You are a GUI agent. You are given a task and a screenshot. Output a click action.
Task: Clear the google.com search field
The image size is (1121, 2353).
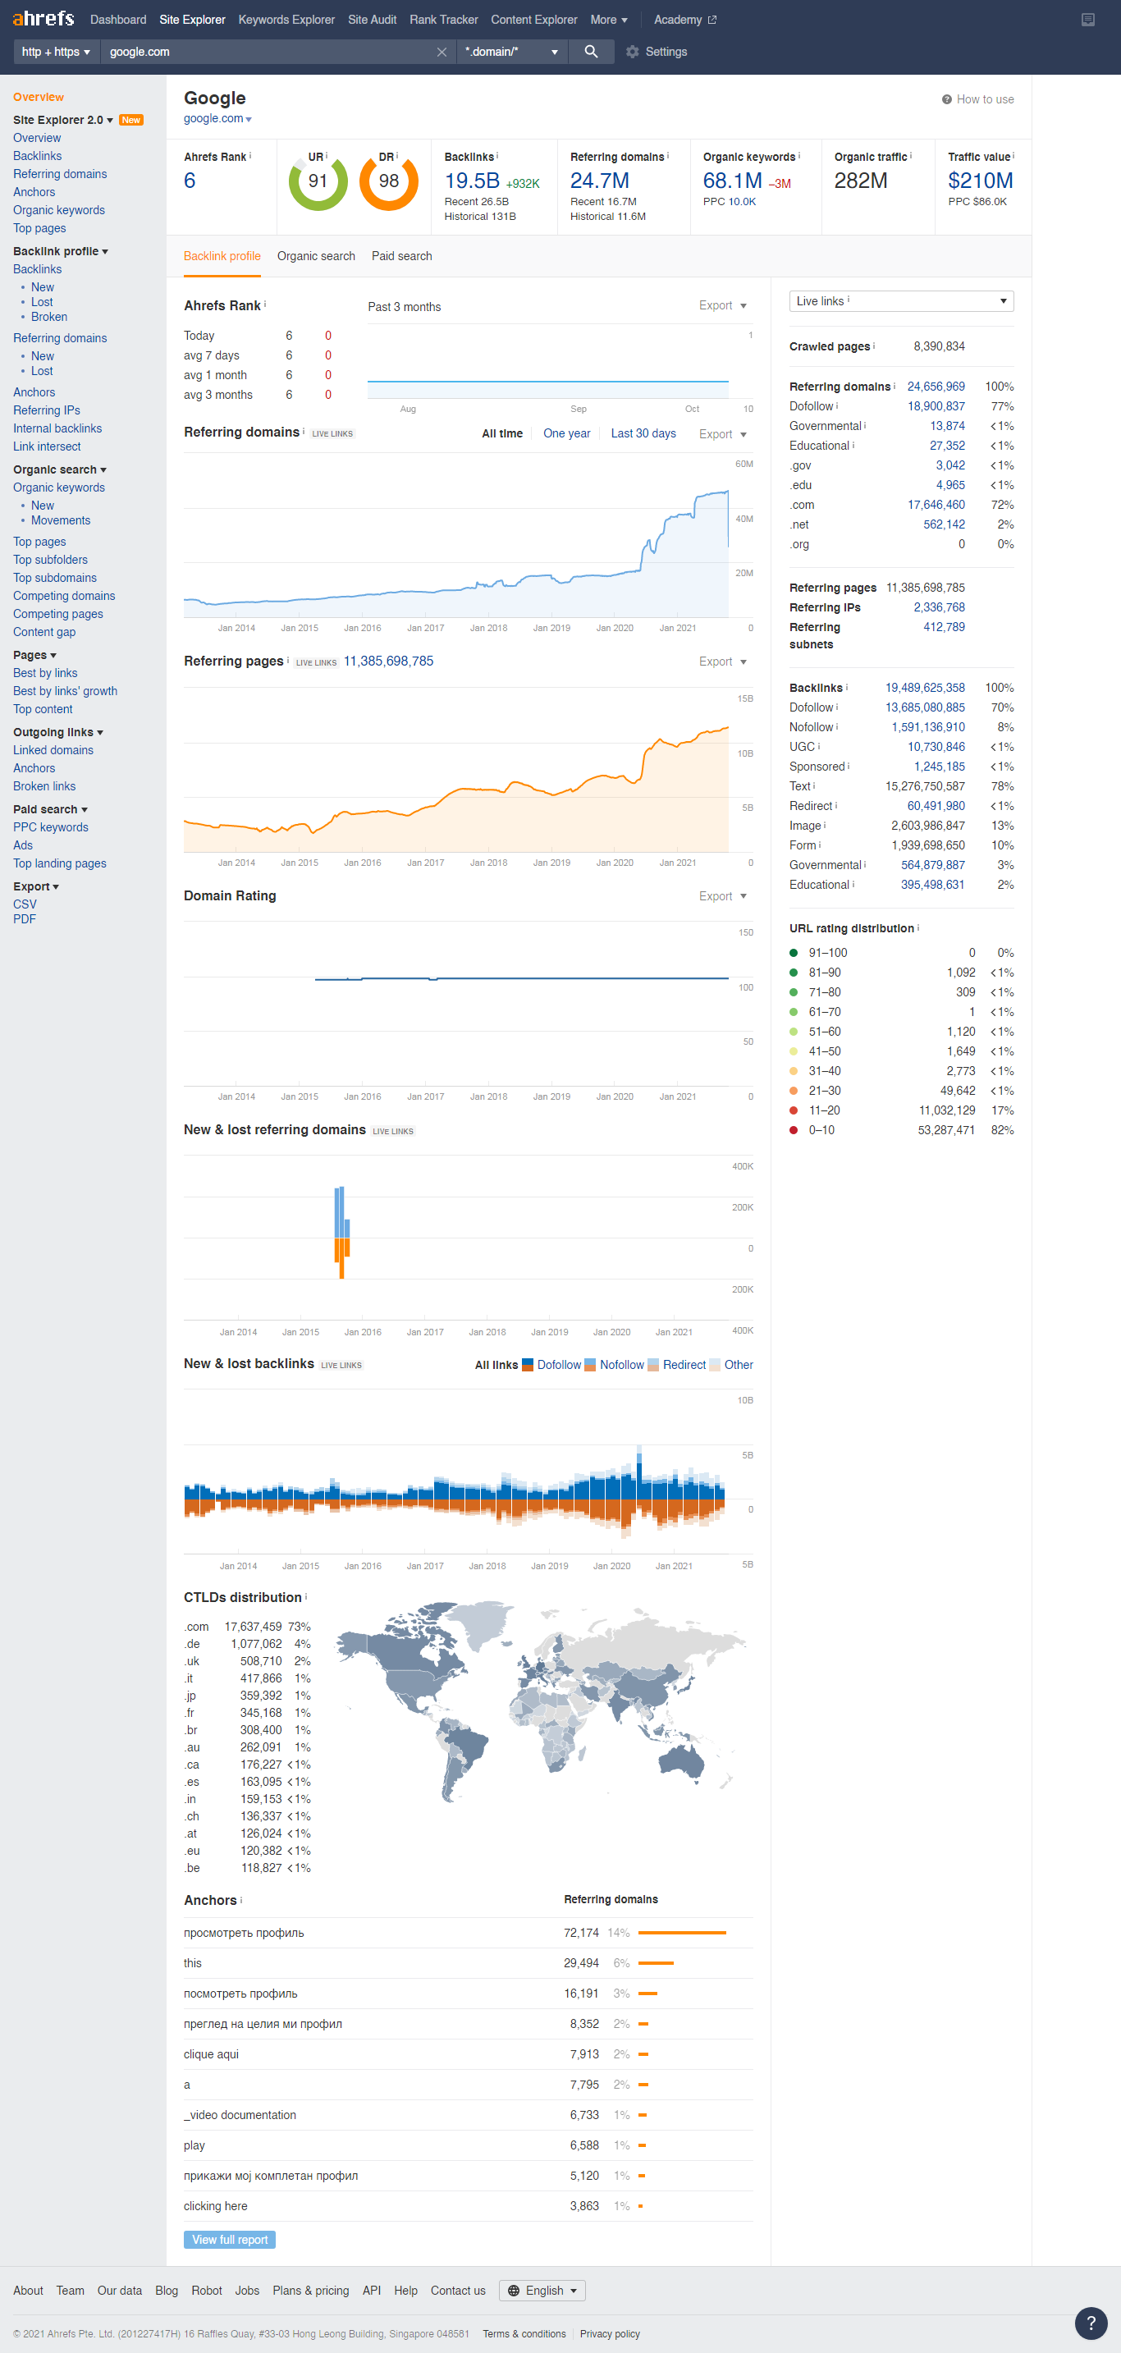coord(442,52)
